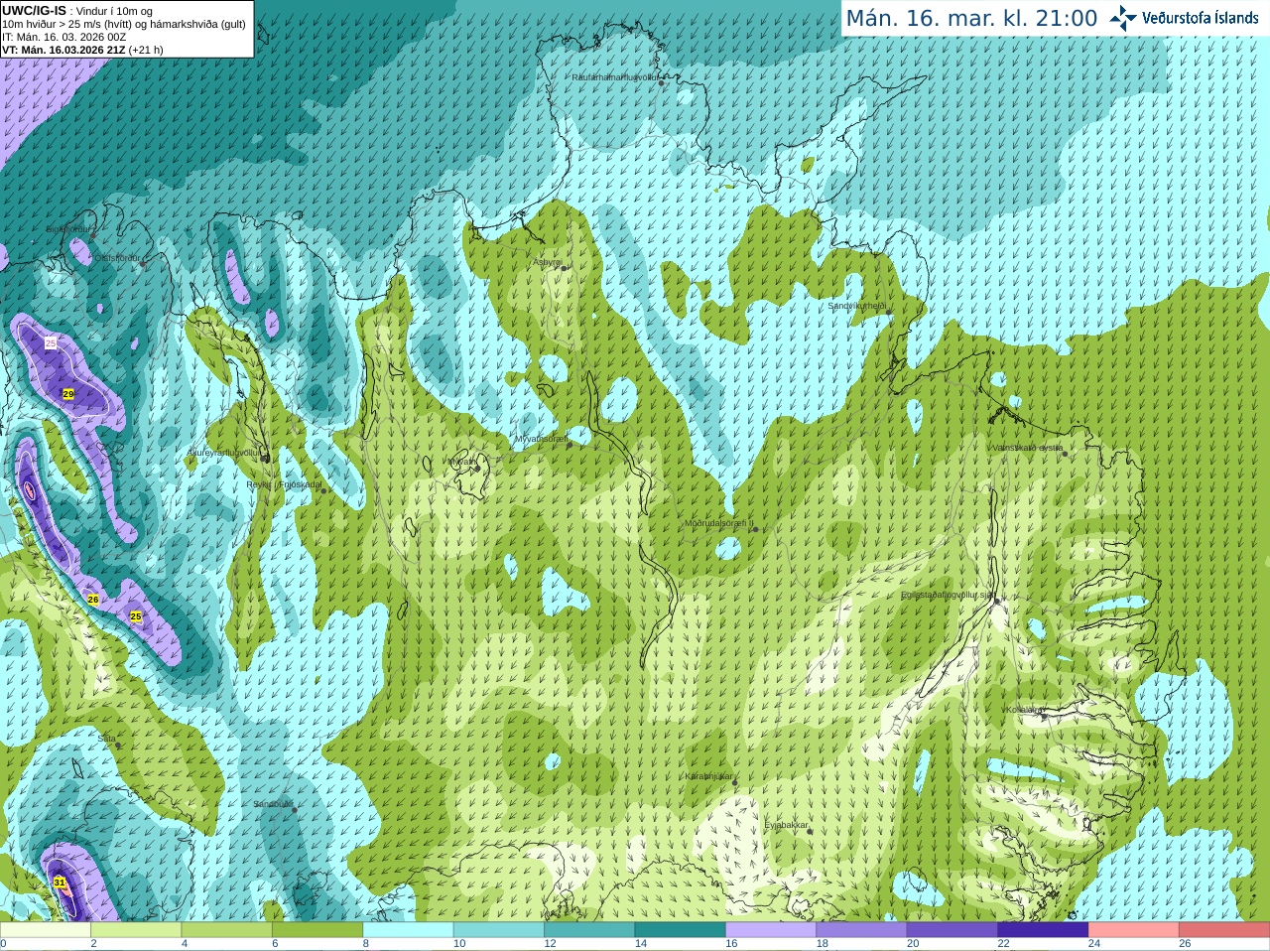1270x951 pixels.
Task: Click the legend scale number 22
Action: tap(1003, 944)
